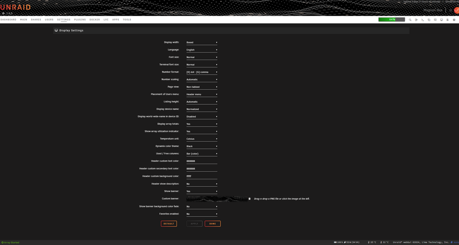Viewport: 459px width, 245px height.
Task: Open the Listing height dropdown
Action: coord(202,102)
